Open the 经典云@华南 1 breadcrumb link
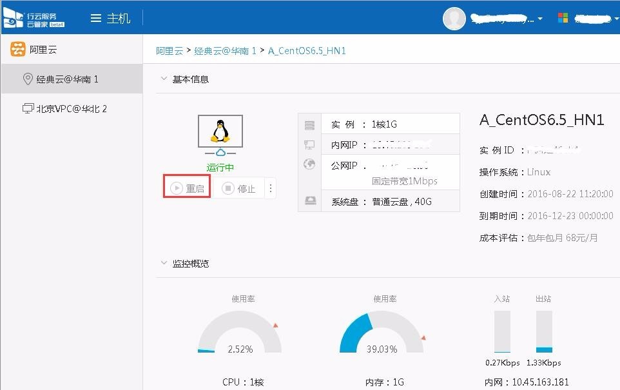 (225, 51)
